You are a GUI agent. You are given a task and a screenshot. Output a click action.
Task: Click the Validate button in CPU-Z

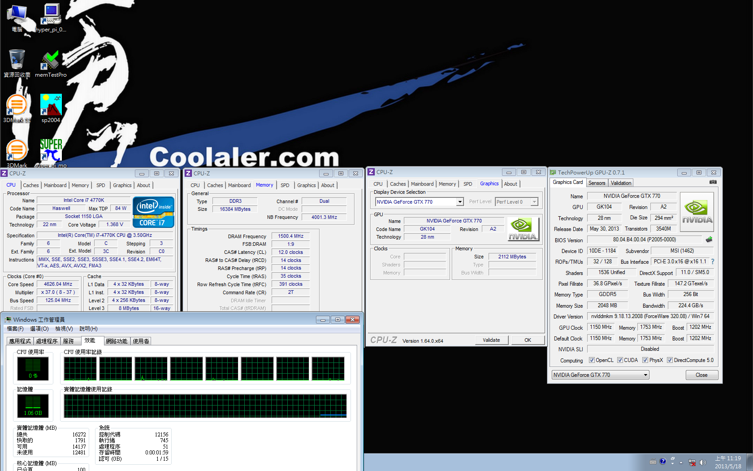[x=491, y=340]
